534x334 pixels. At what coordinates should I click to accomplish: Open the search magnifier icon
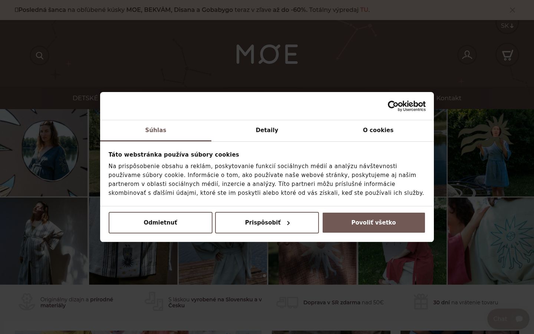tap(40, 56)
